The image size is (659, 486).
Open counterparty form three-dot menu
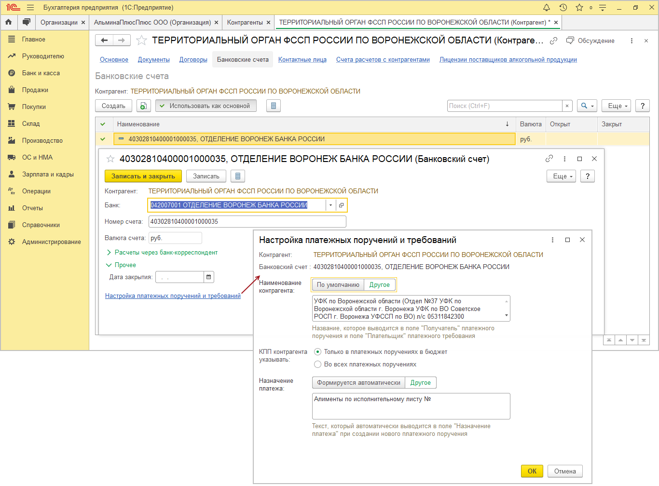point(632,41)
